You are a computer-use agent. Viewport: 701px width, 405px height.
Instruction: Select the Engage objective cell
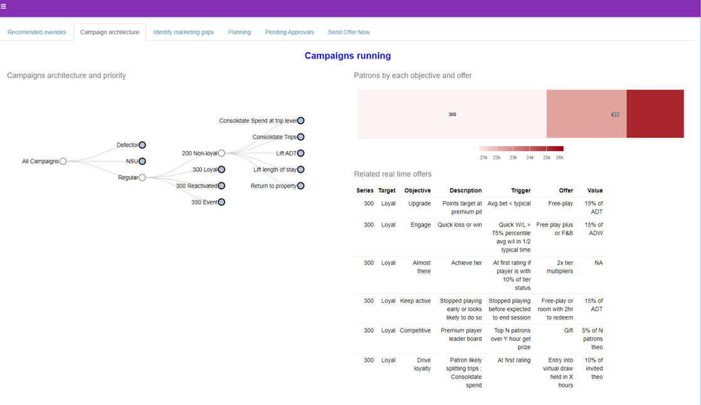click(421, 225)
